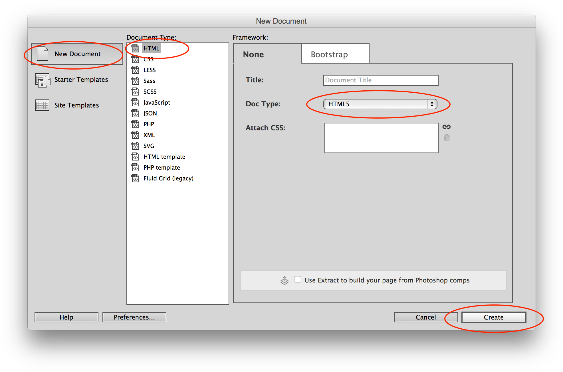Choose Fluid Grid (legacy) document type
Screen dimensions: 563x372
coord(168,178)
